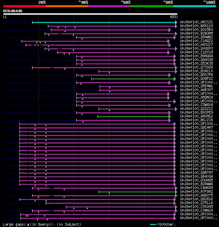Screen dimensions: 219x227
Task: Click the AV640446 query name
Action: (13, 11)
